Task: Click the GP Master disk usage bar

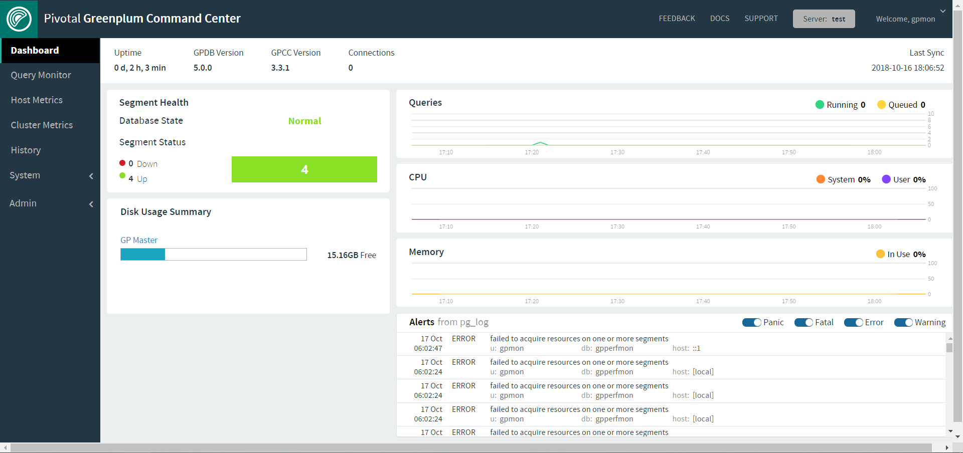Action: point(214,254)
